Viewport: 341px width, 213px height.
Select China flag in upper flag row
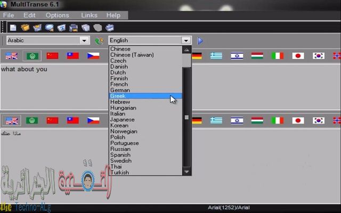click(52, 56)
